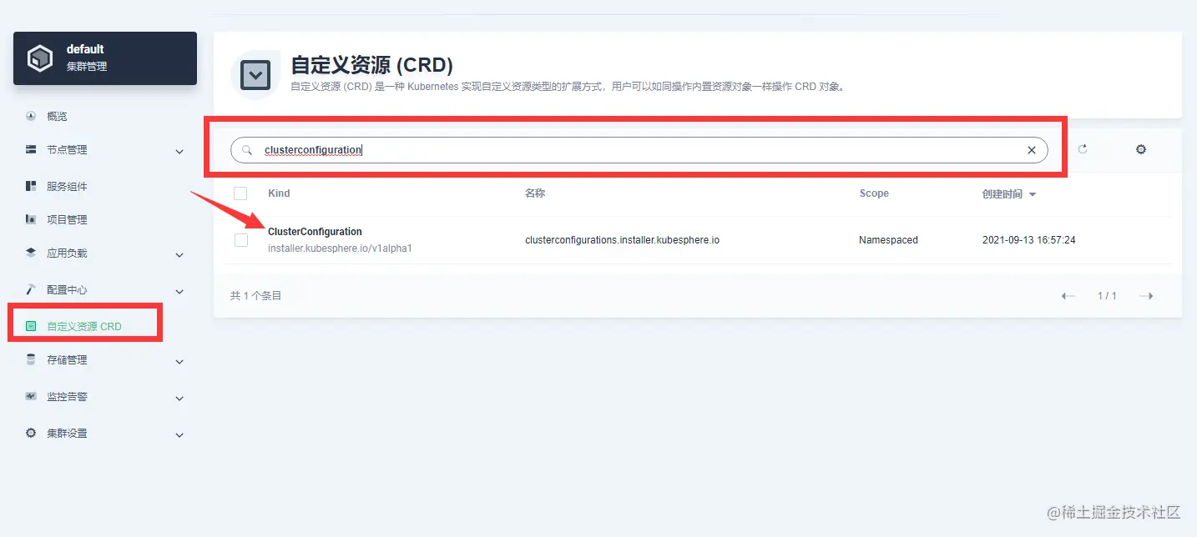Click the 1 / 1 page indicator
This screenshot has width=1197, height=537.
[1107, 296]
